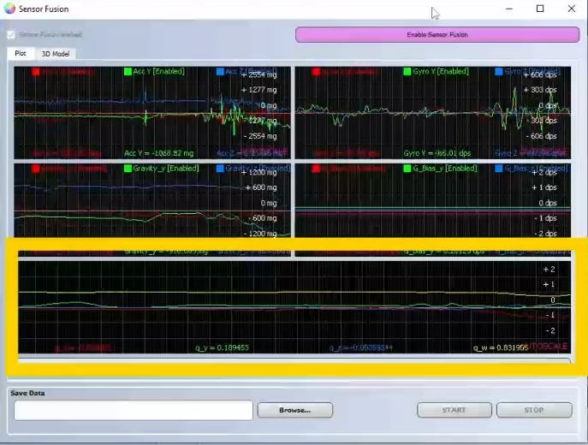
Task: Minimize the Sensor Fusion window
Action: [509, 9]
